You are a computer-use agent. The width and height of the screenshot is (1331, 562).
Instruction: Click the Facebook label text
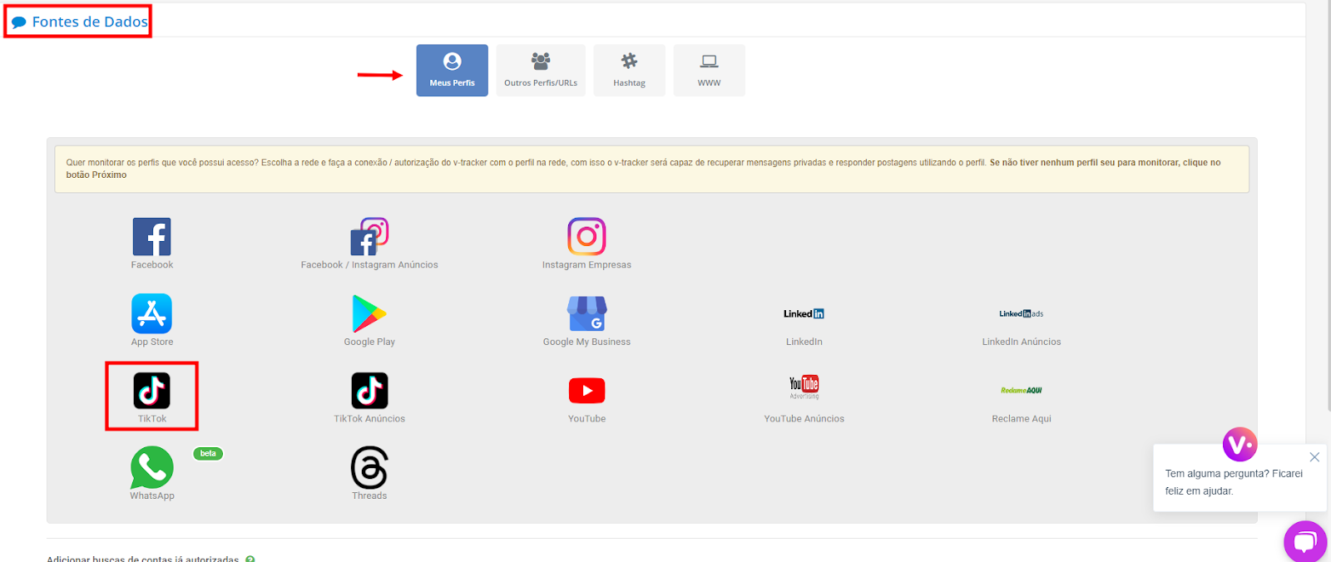point(152,265)
